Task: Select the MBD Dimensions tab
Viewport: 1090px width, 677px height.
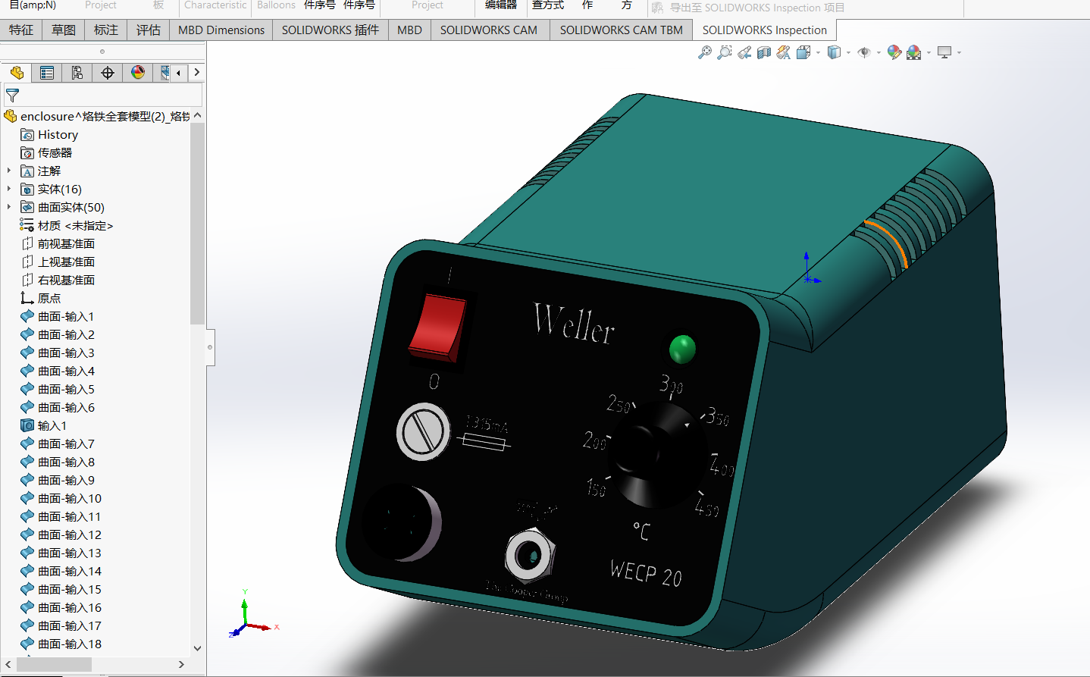Action: [x=221, y=30]
